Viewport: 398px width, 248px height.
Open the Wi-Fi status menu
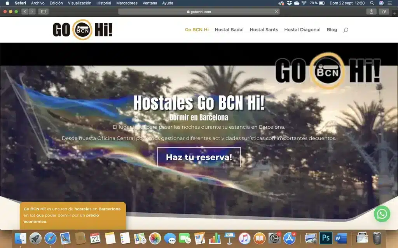click(x=304, y=3)
